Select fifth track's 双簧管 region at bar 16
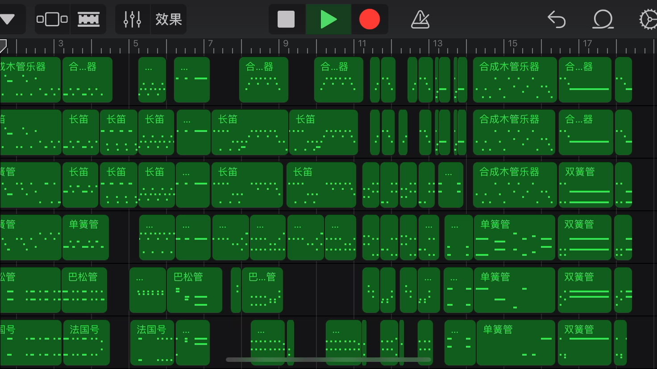 coord(585,290)
